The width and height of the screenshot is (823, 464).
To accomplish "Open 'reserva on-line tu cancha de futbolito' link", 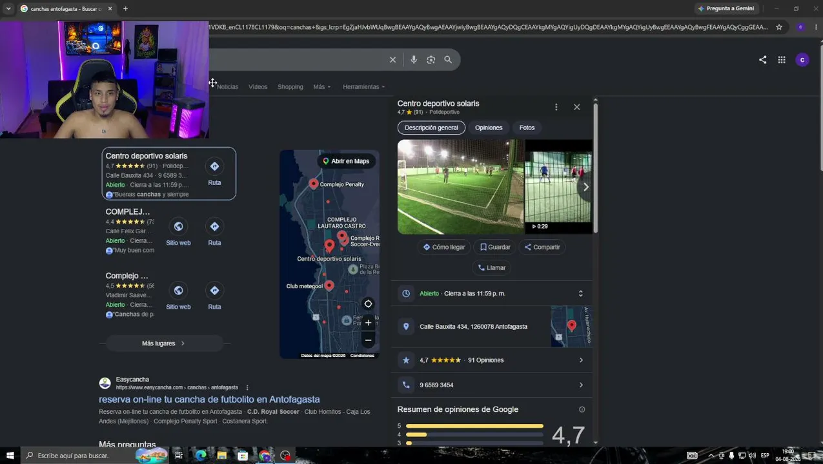I will [x=209, y=400].
